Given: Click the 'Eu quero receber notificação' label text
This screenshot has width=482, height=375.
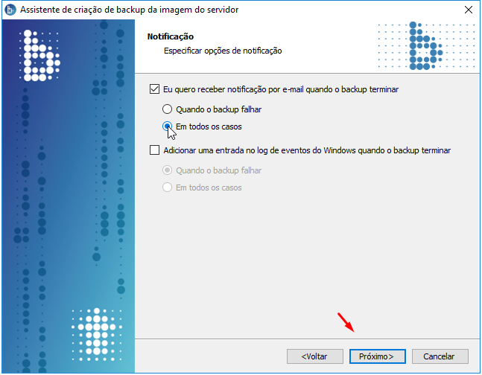Looking at the screenshot, I should (281, 89).
